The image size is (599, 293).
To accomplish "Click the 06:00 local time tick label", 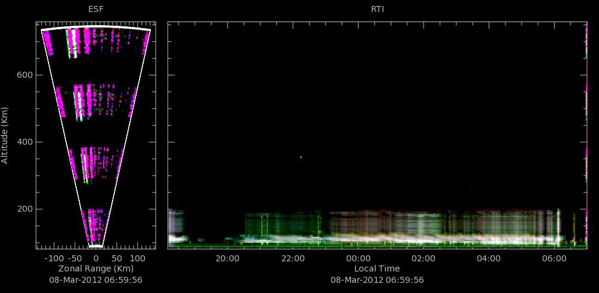I will [x=554, y=259].
